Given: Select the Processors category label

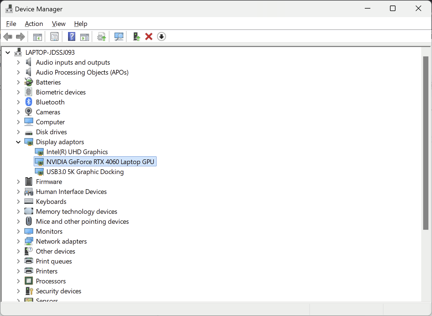Looking at the screenshot, I should tap(51, 281).
